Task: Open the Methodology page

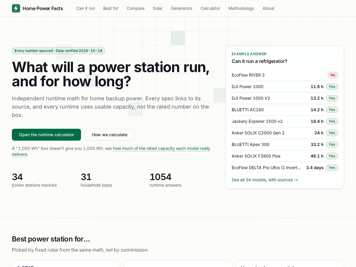Action: click(x=241, y=8)
